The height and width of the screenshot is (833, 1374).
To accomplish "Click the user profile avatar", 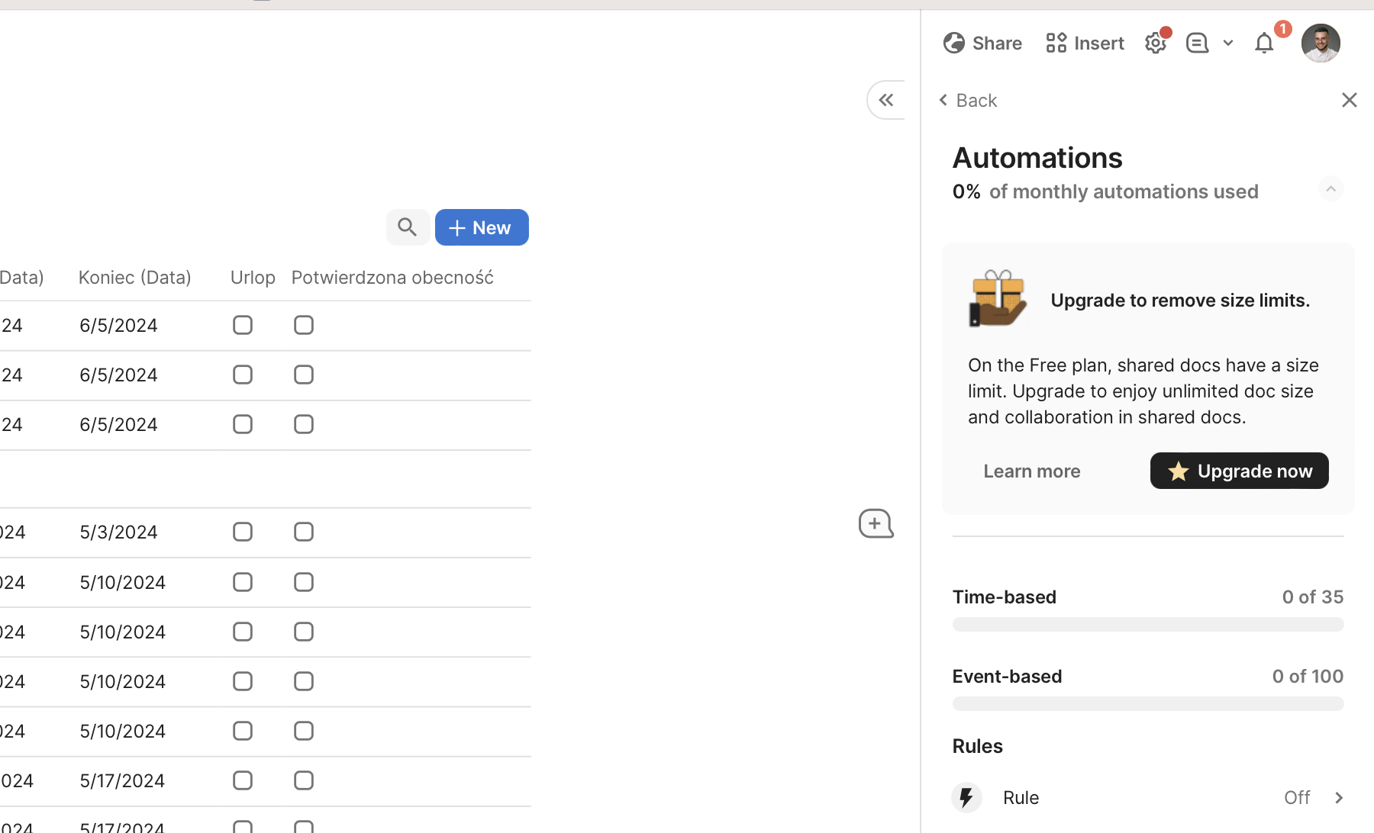I will coord(1321,43).
